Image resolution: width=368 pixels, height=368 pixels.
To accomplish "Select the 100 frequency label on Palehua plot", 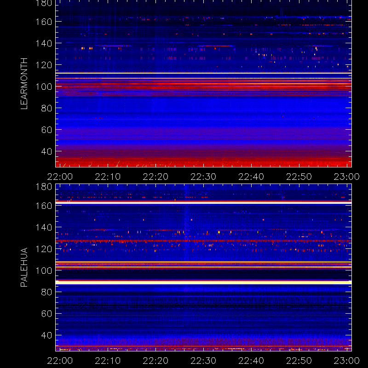I will [44, 270].
